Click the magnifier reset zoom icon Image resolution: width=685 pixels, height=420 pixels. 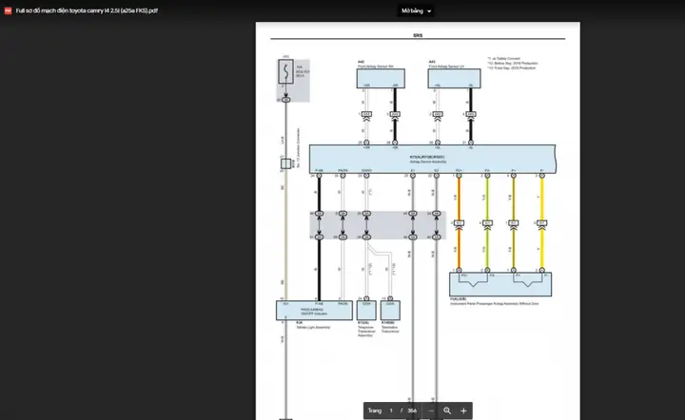447,410
